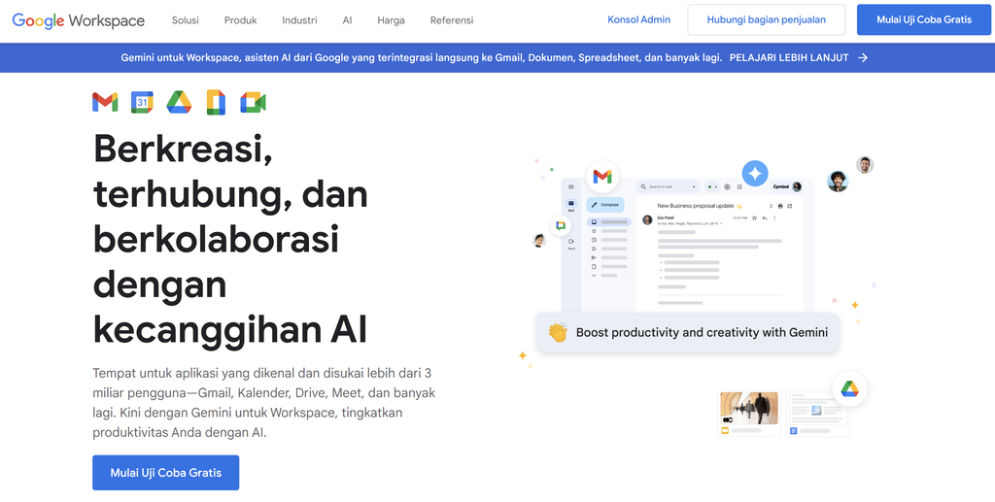This screenshot has height=502, width=995.
Task: Click the clapping hands emoji
Action: 557,333
